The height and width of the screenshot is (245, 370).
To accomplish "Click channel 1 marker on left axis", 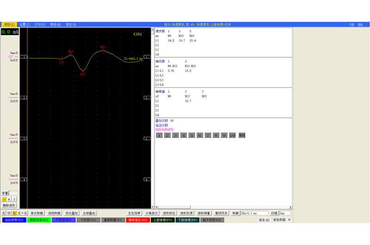I will click(x=25, y=57).
